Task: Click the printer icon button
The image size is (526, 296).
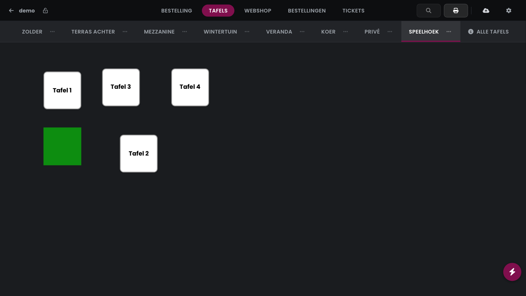Action: (x=456, y=11)
